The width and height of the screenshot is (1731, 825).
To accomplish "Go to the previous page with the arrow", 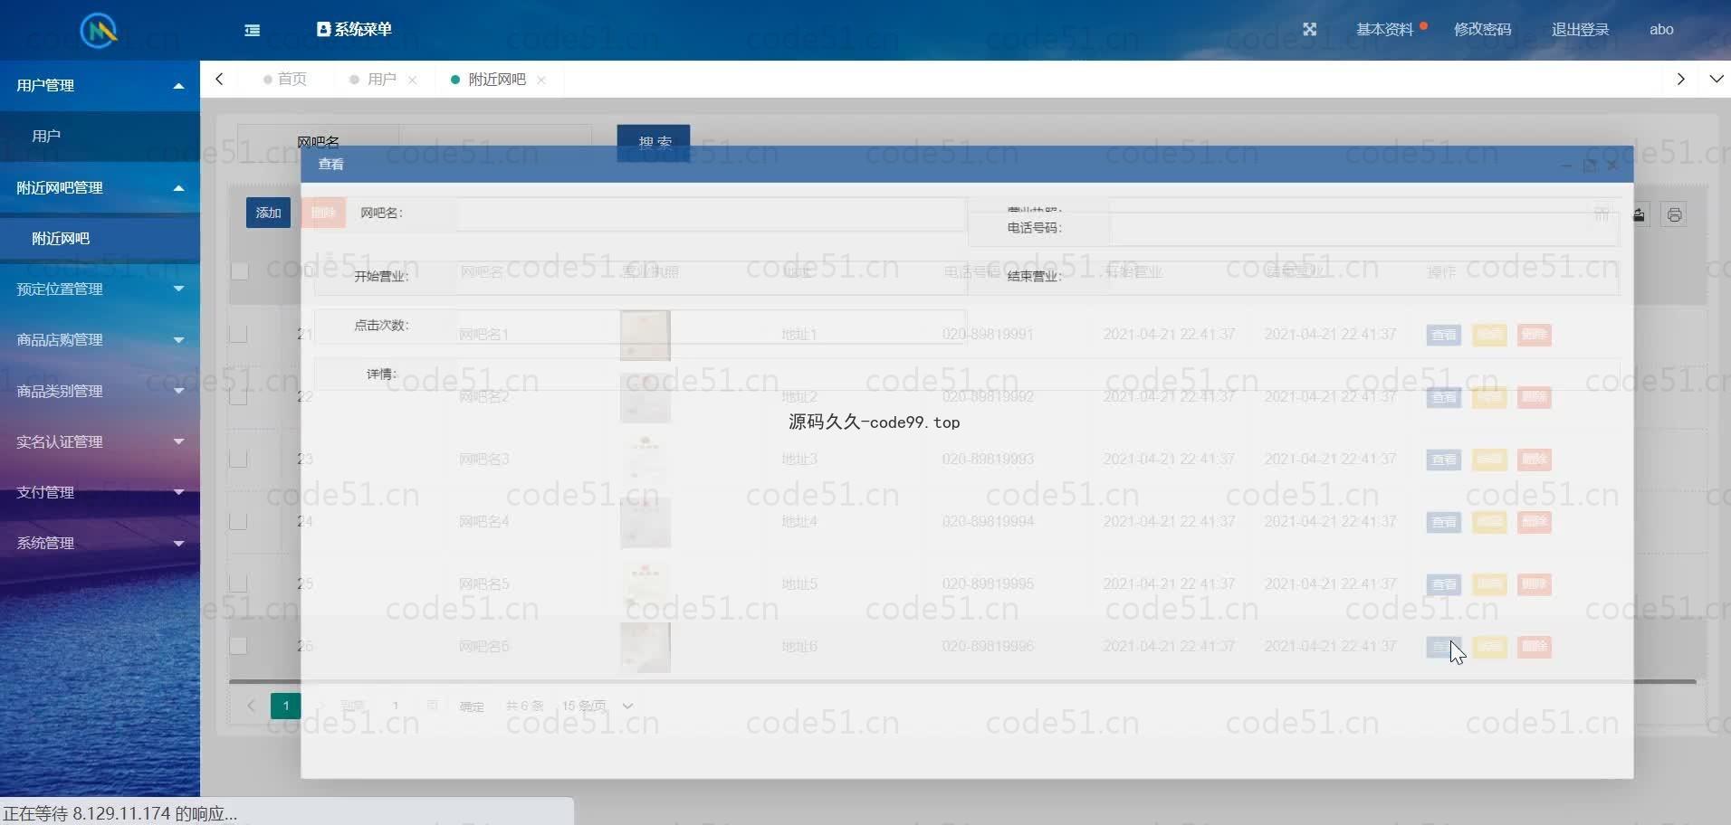I will (251, 706).
